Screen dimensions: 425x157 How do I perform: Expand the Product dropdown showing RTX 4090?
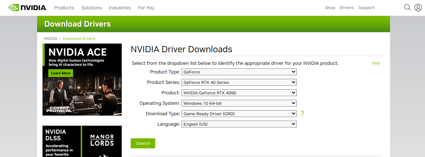pyautogui.click(x=239, y=93)
